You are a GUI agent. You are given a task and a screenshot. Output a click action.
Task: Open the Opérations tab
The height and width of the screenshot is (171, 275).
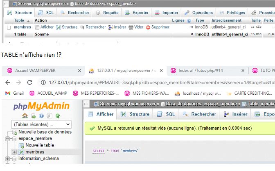pyautogui.click(x=198, y=13)
